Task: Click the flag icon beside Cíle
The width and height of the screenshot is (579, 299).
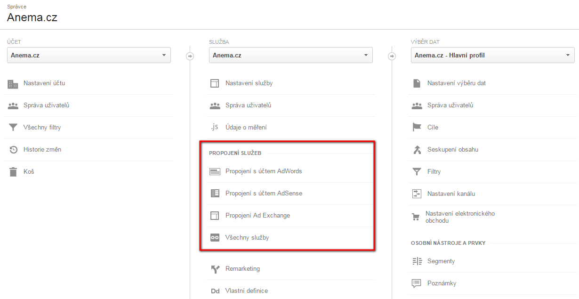Action: click(x=417, y=128)
